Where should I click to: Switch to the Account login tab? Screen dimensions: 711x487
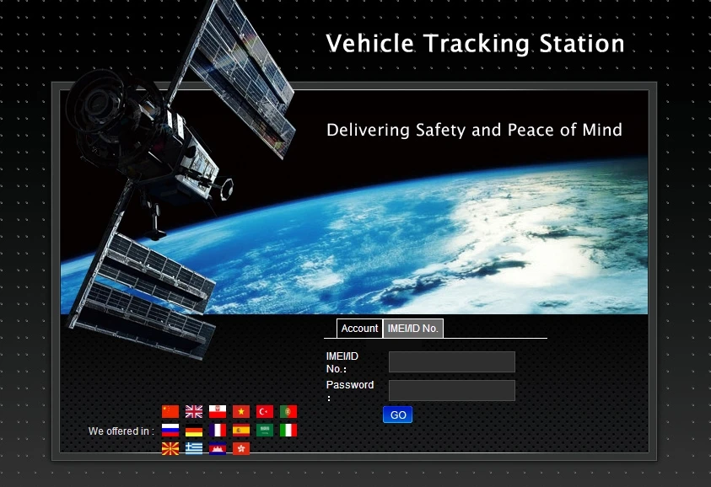pos(359,329)
